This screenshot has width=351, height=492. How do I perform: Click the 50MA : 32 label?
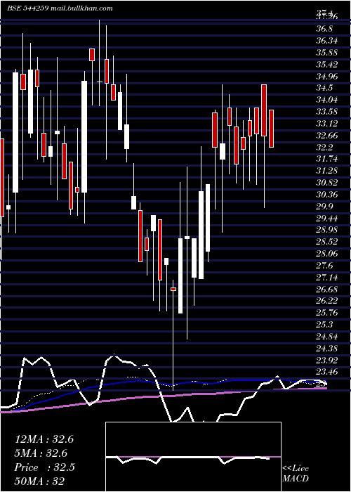[x=39, y=481]
